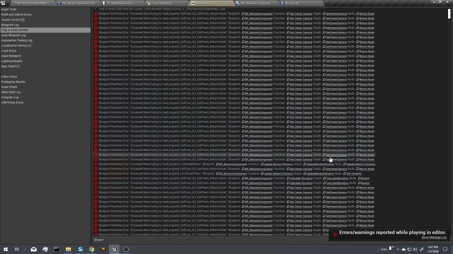Open the blue S app in taskbar
Viewport: 453px width, 254px height.
click(80, 249)
